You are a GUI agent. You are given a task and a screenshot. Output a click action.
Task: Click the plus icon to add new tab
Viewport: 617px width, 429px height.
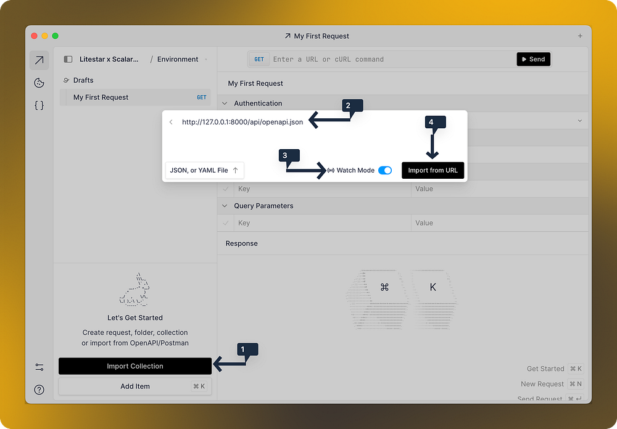(579, 36)
